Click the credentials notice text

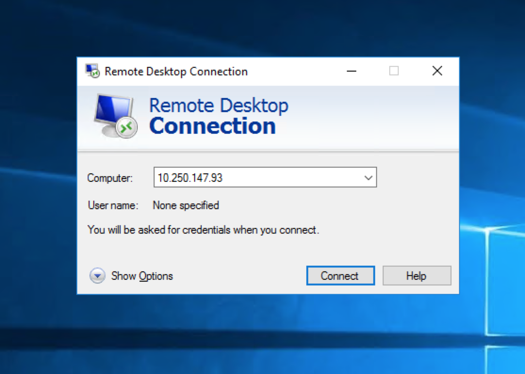[x=203, y=230]
